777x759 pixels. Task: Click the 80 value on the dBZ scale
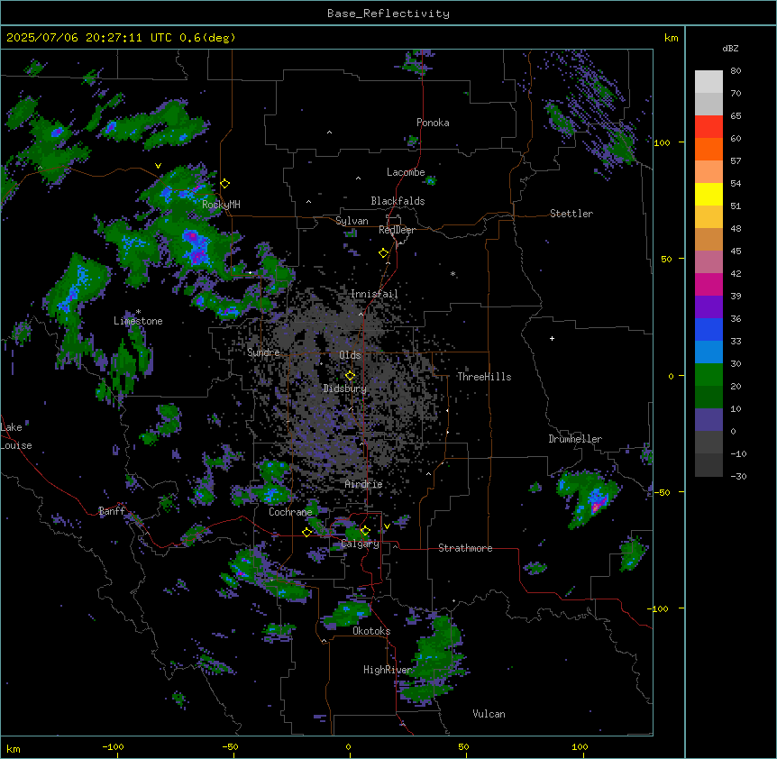736,71
